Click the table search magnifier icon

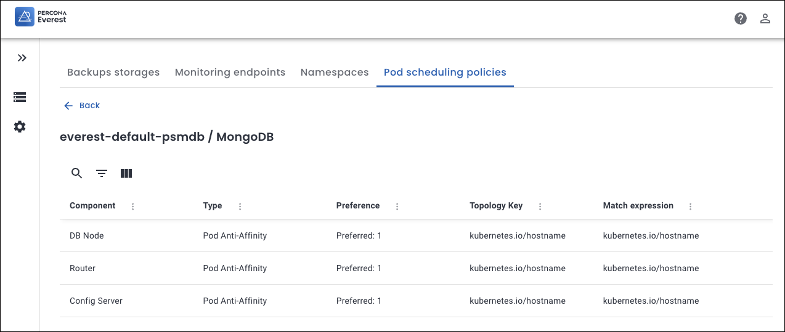(76, 173)
